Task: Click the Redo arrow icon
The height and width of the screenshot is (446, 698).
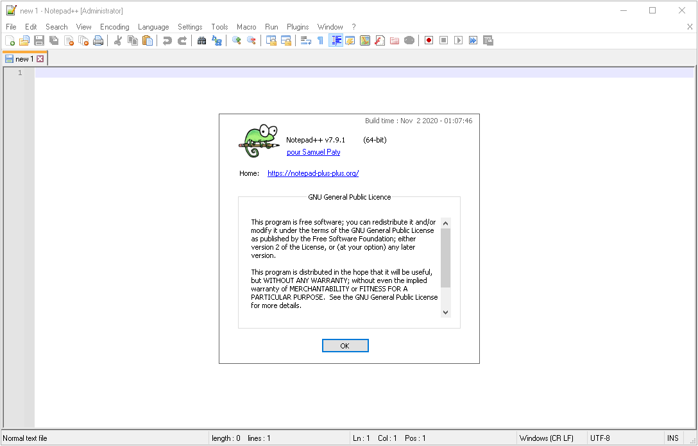Action: pos(182,40)
